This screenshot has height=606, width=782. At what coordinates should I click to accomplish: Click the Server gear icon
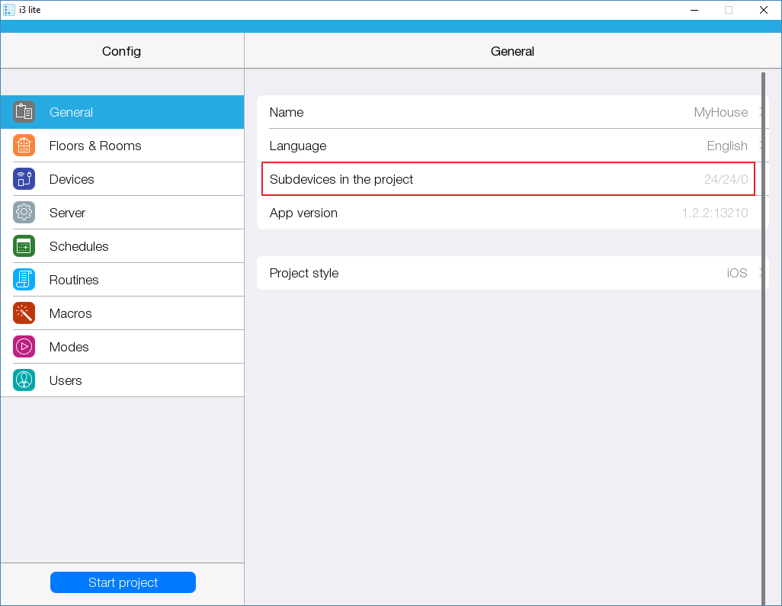24,213
